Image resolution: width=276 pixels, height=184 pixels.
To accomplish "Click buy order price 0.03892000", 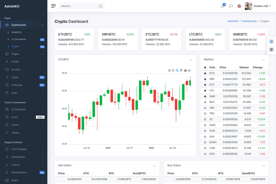I will click(x=183, y=179).
